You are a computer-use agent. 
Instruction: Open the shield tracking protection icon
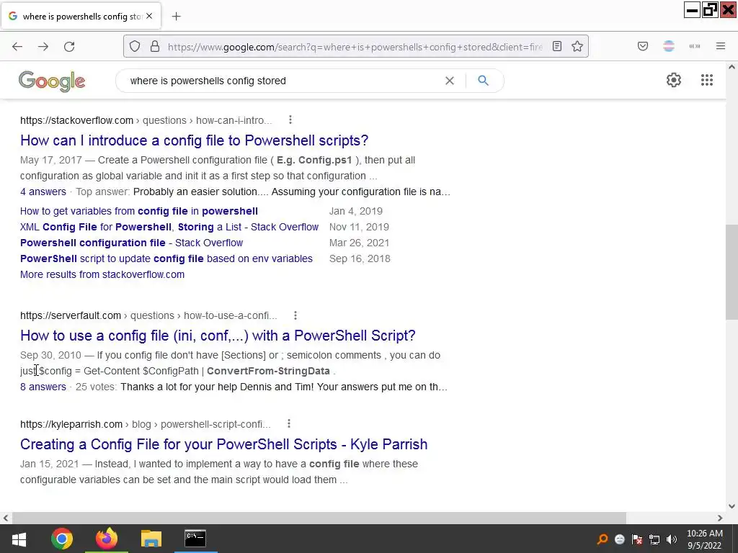click(x=135, y=47)
